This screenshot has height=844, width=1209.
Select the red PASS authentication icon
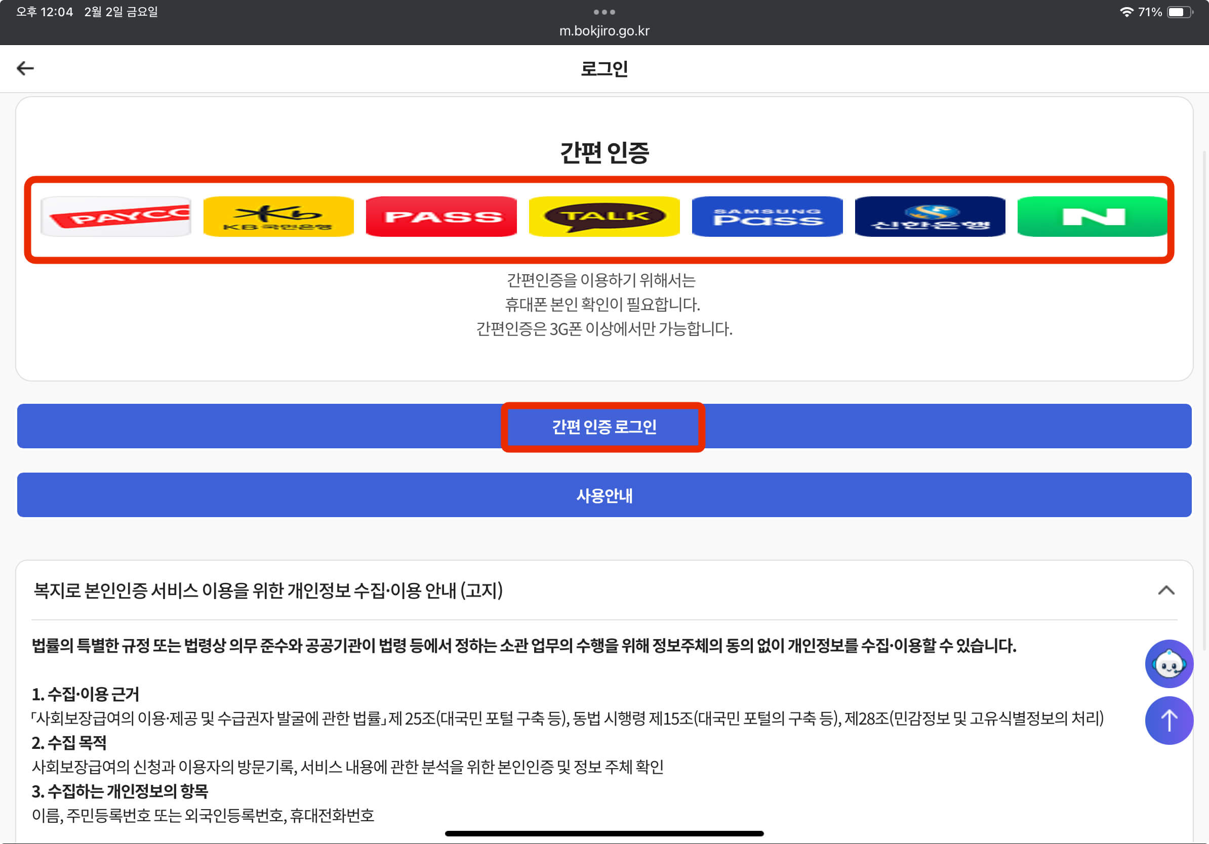[441, 216]
